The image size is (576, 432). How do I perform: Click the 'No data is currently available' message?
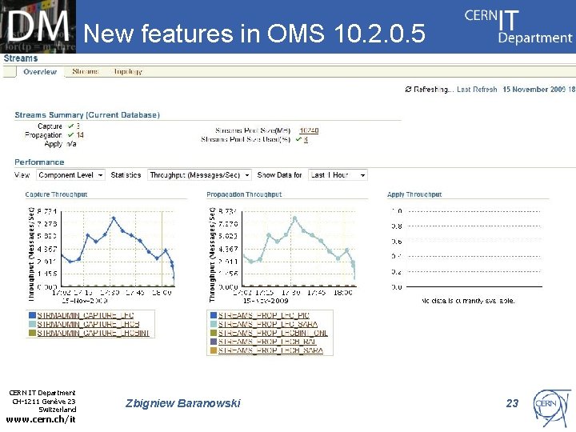pyautogui.click(x=468, y=301)
